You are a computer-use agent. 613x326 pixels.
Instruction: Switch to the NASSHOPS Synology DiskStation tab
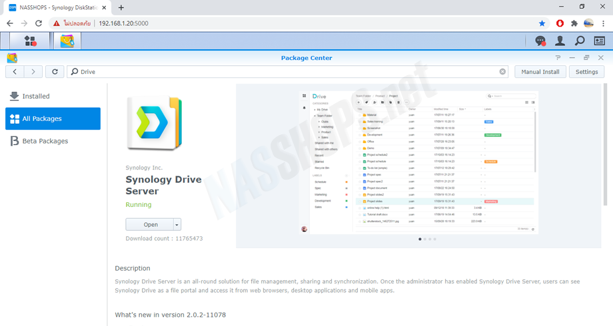[x=57, y=7]
